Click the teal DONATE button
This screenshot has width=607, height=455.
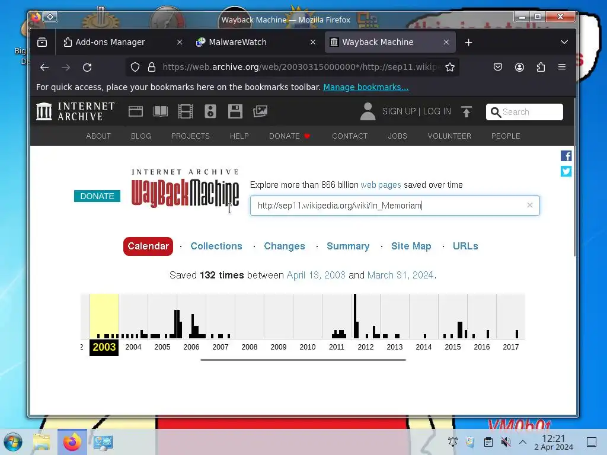click(x=97, y=196)
